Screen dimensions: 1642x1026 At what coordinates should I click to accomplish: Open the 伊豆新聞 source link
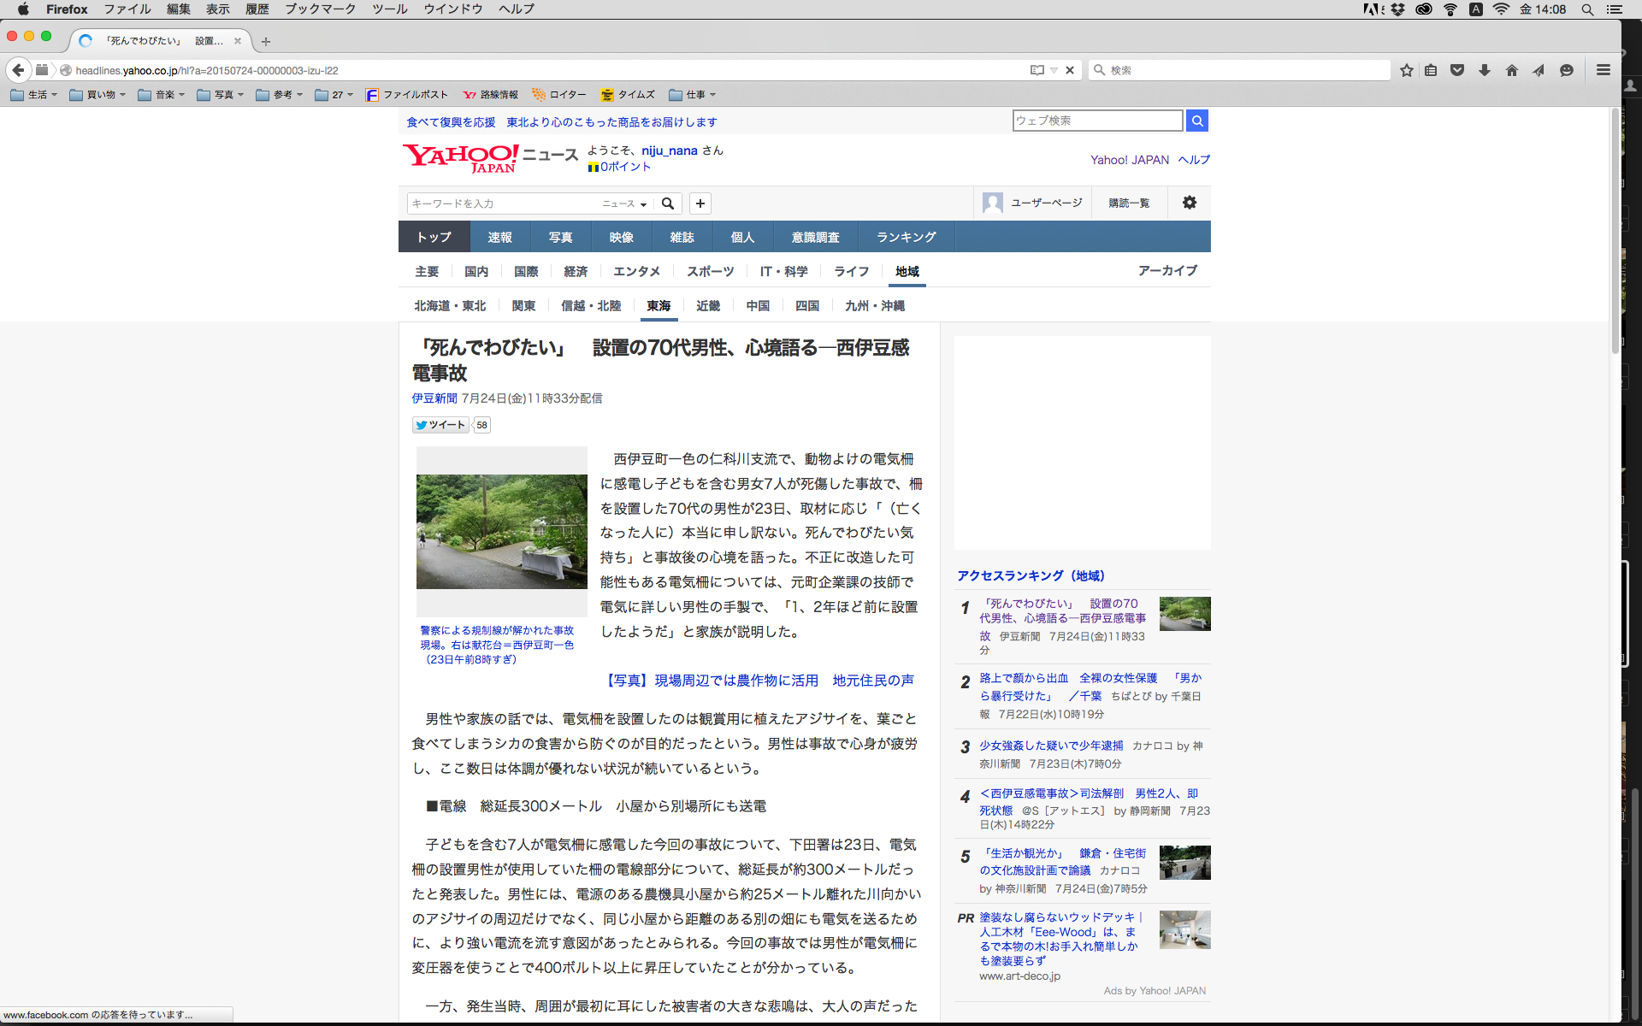coord(434,398)
